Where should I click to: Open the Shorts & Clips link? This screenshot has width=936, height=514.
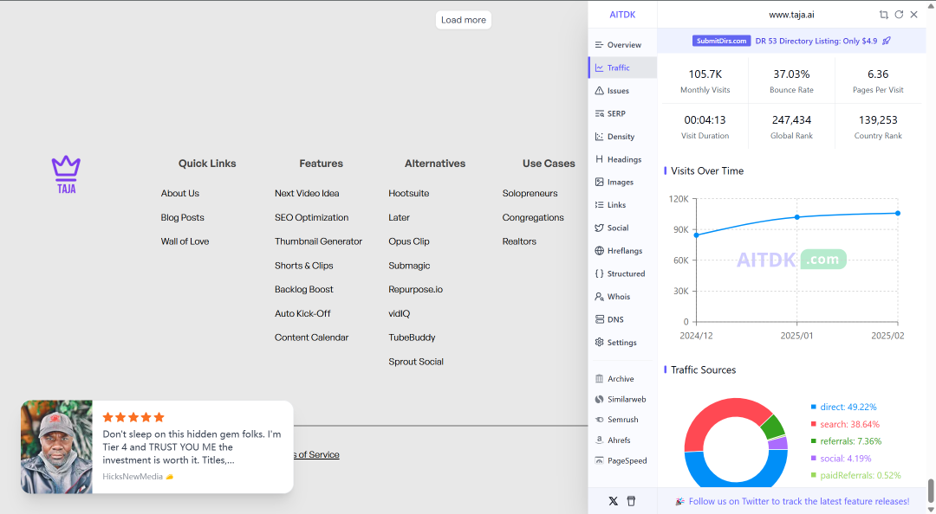pos(304,266)
